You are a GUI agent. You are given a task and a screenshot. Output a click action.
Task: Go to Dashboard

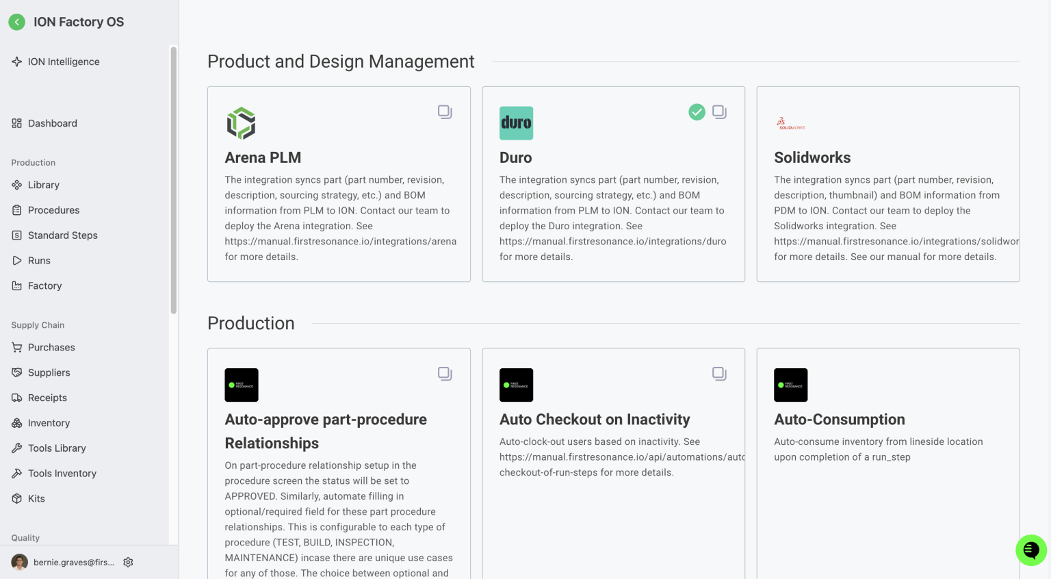(x=53, y=123)
